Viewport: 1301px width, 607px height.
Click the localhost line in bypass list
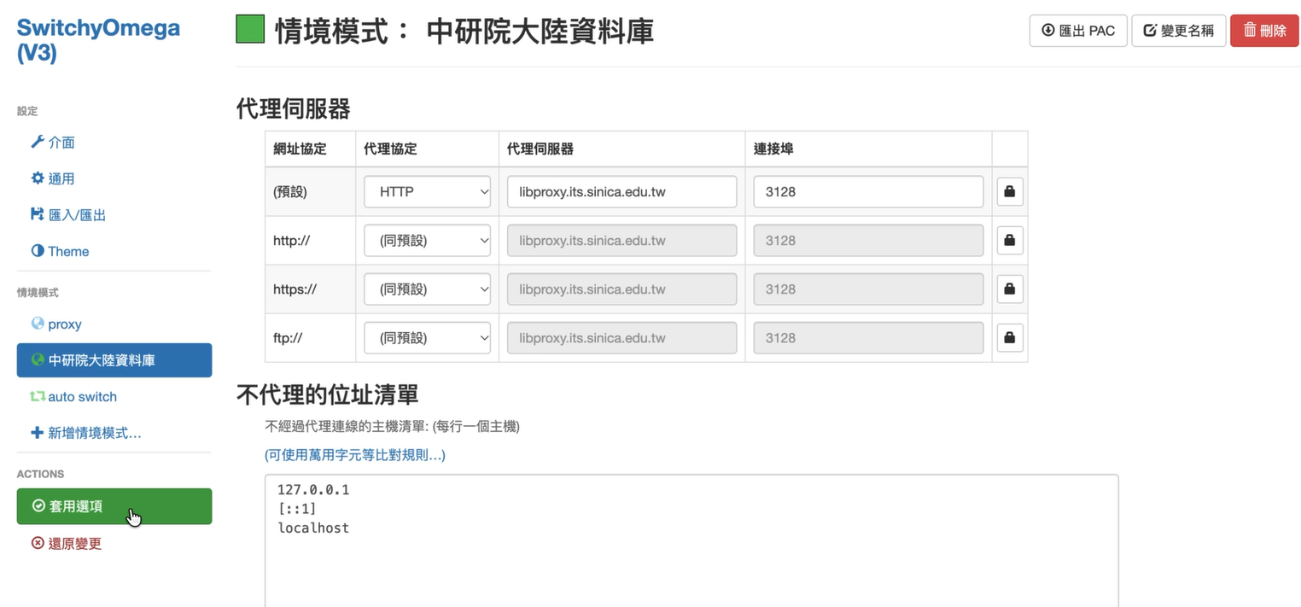coord(313,528)
